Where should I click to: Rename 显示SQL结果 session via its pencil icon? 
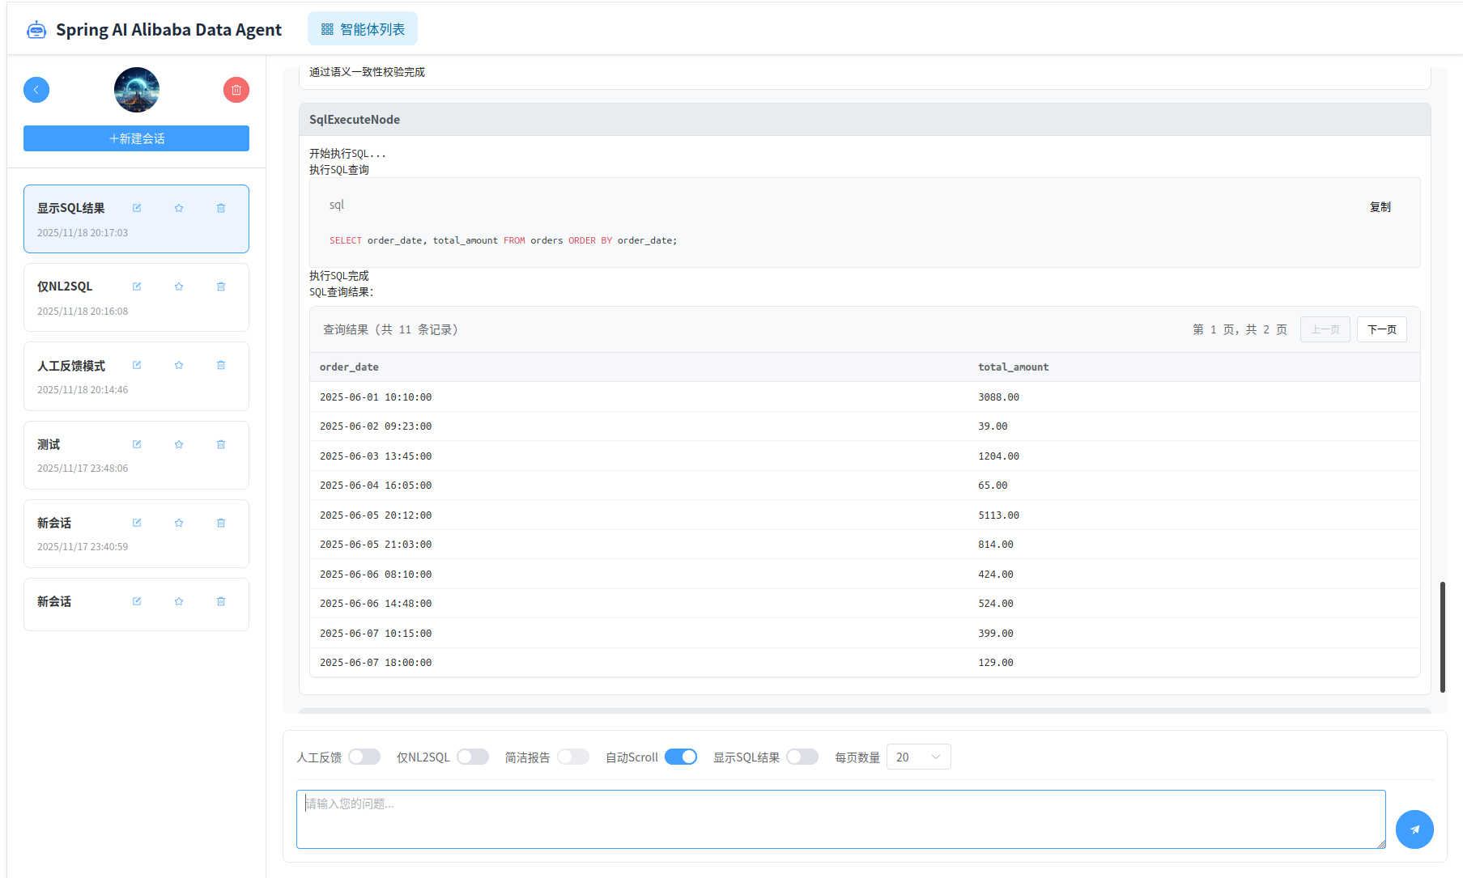pos(136,207)
